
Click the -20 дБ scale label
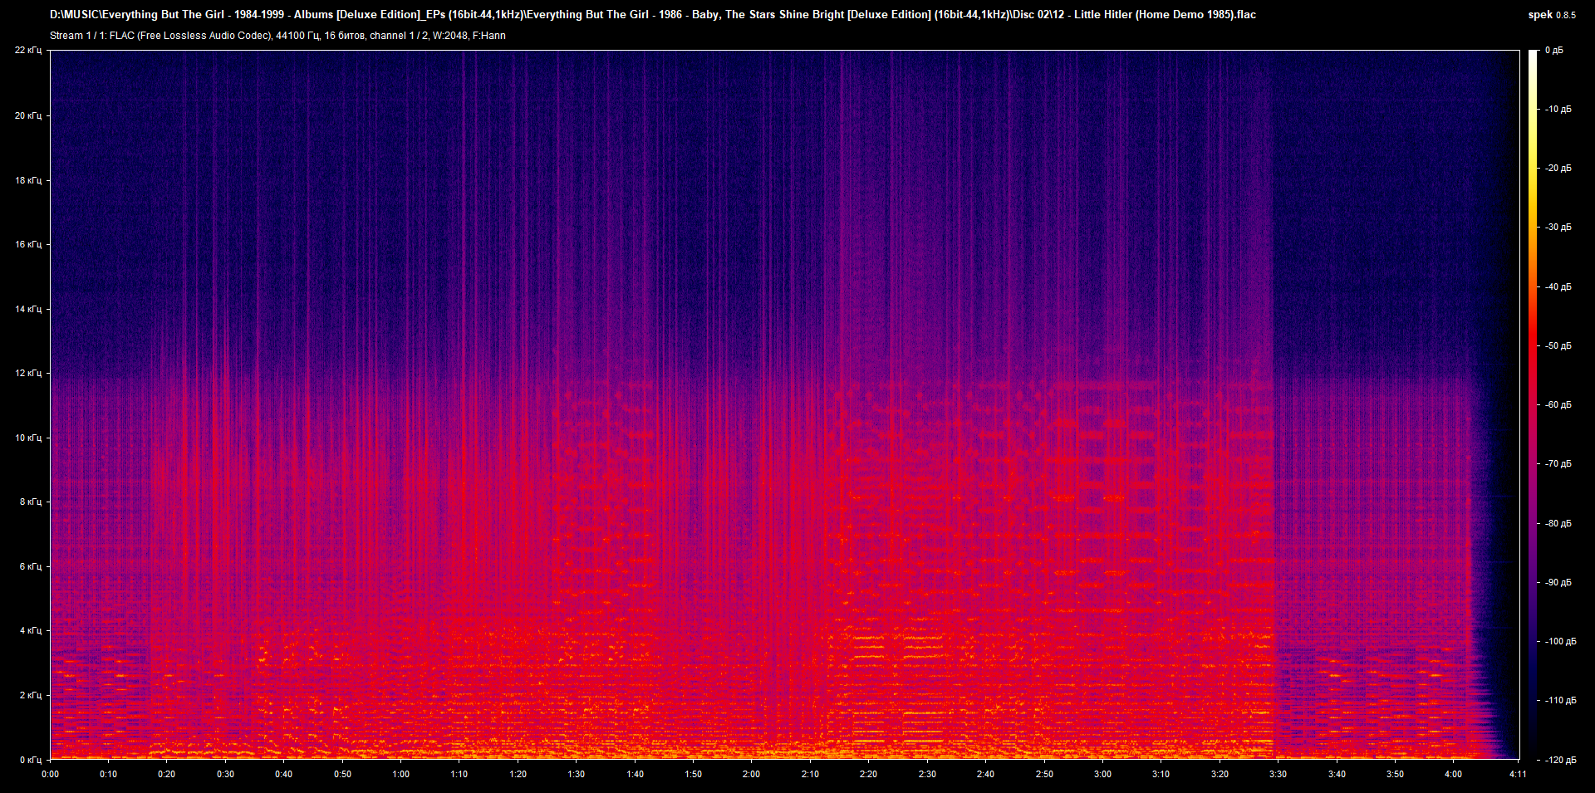[x=1558, y=168]
